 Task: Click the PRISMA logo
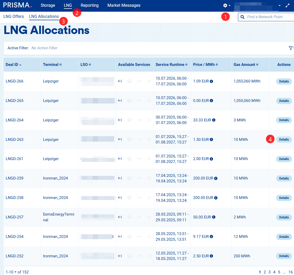[17, 5]
